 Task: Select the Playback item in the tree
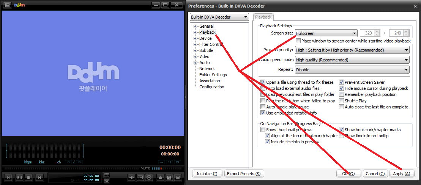point(207,32)
